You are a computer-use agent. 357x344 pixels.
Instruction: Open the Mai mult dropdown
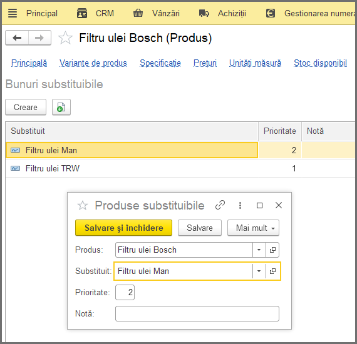click(253, 228)
